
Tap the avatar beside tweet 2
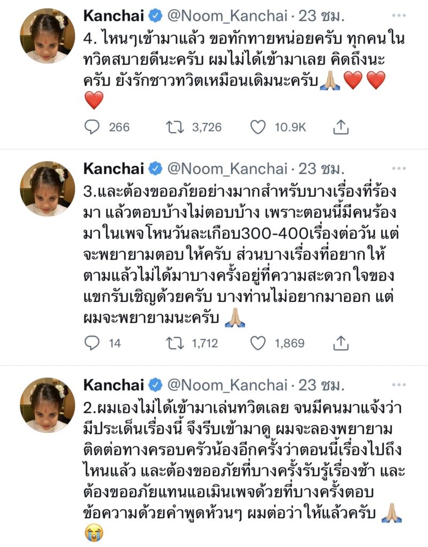[47, 404]
